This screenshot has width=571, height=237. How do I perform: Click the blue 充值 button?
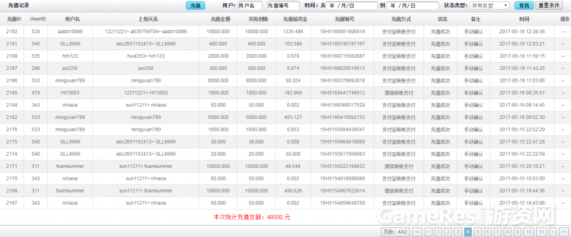click(196, 6)
